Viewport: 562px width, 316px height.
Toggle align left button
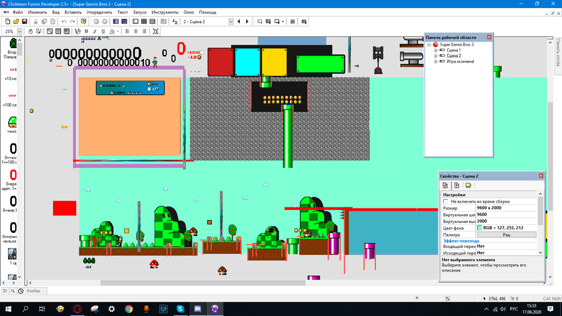[x=127, y=31]
